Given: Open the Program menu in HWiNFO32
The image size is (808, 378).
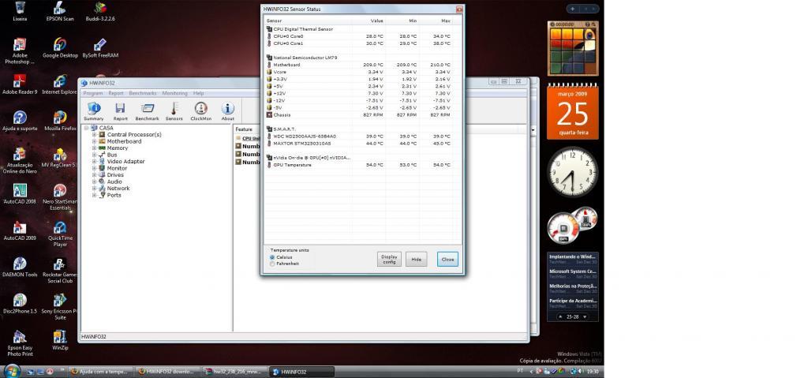Looking at the screenshot, I should pos(93,93).
